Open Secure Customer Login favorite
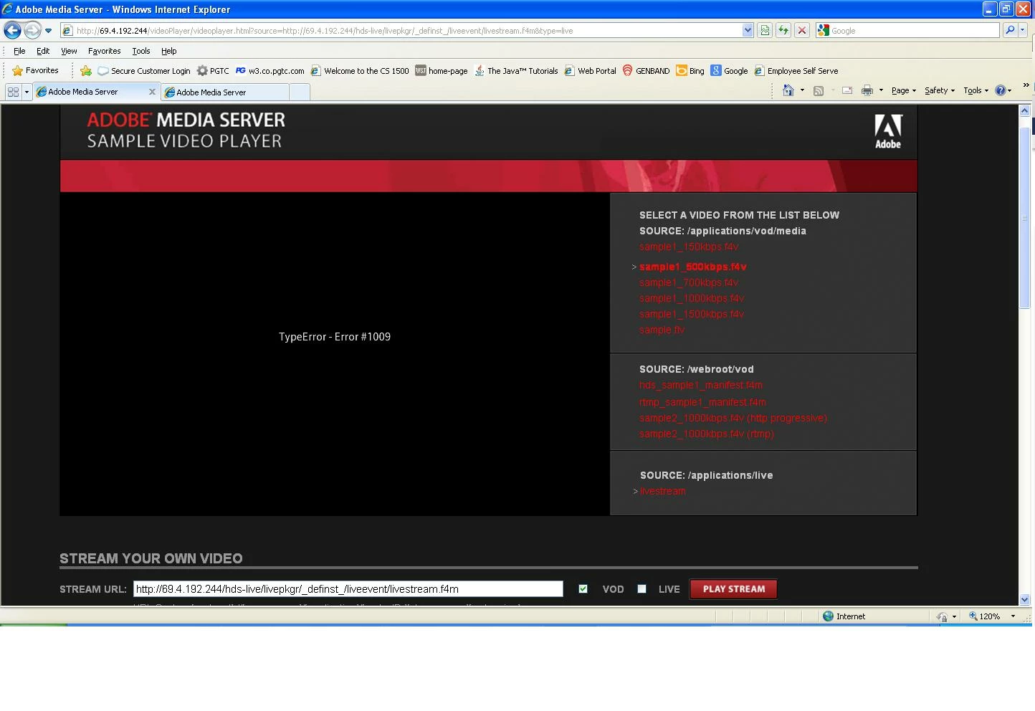The height and width of the screenshot is (711, 1035). pyautogui.click(x=144, y=71)
